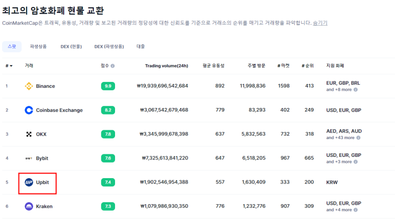The image size is (395, 221).
Task: Click the 지원 화폐 column header
Action: (x=335, y=66)
